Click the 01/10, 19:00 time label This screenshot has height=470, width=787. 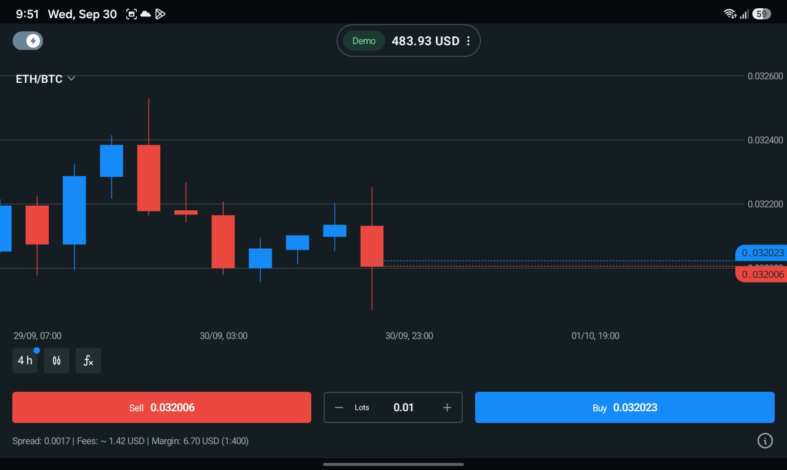point(596,336)
